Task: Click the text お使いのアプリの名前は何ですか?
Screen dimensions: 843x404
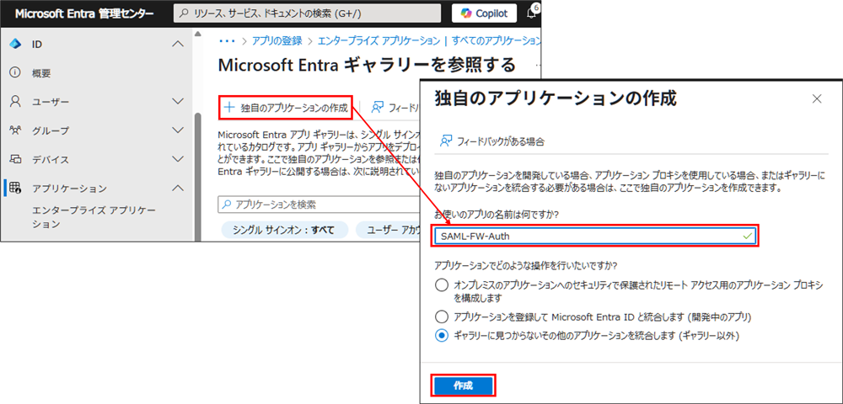Action: click(x=496, y=215)
